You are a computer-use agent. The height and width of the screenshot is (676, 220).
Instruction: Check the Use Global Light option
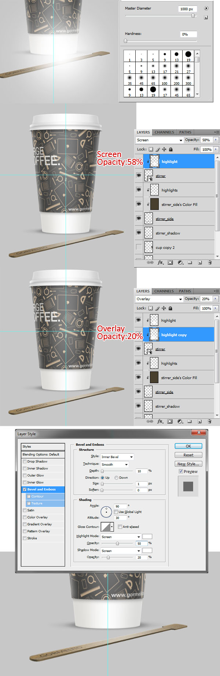[116, 512]
